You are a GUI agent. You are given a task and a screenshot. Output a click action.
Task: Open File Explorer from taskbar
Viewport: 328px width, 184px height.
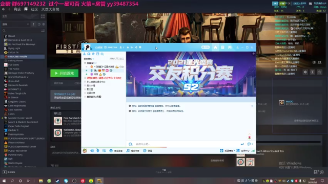[41, 180]
